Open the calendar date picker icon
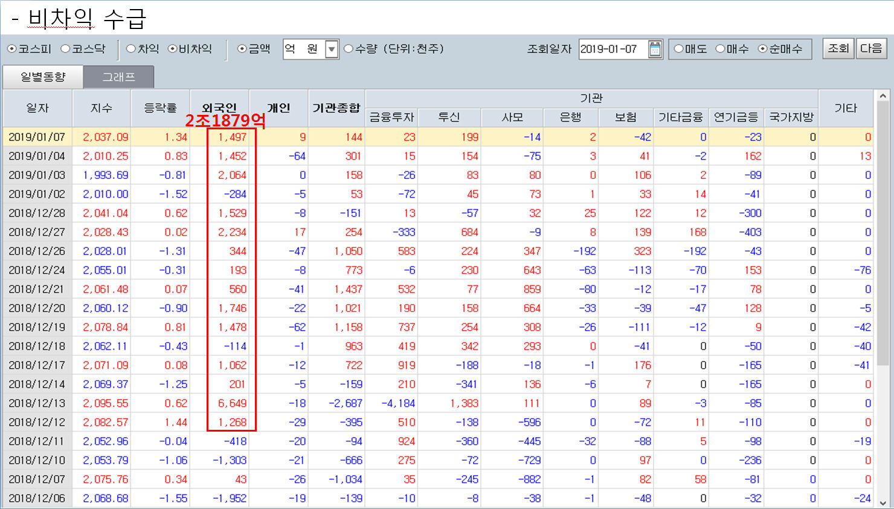Image resolution: width=894 pixels, height=509 pixels. coord(655,49)
